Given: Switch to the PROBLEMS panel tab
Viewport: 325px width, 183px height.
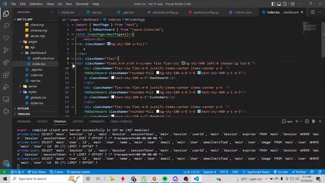Looking at the screenshot, I should click(x=24, y=121).
